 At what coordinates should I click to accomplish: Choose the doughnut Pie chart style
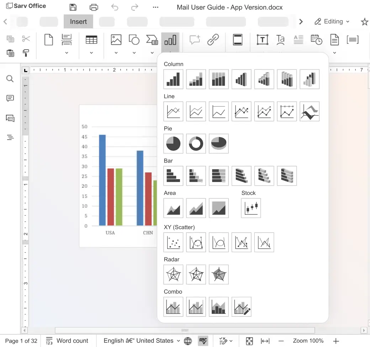[x=196, y=144]
